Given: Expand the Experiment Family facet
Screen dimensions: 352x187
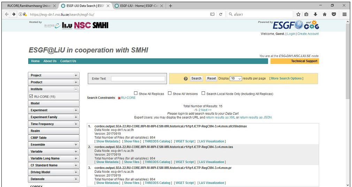Looking at the screenshot, I should point(76,117).
